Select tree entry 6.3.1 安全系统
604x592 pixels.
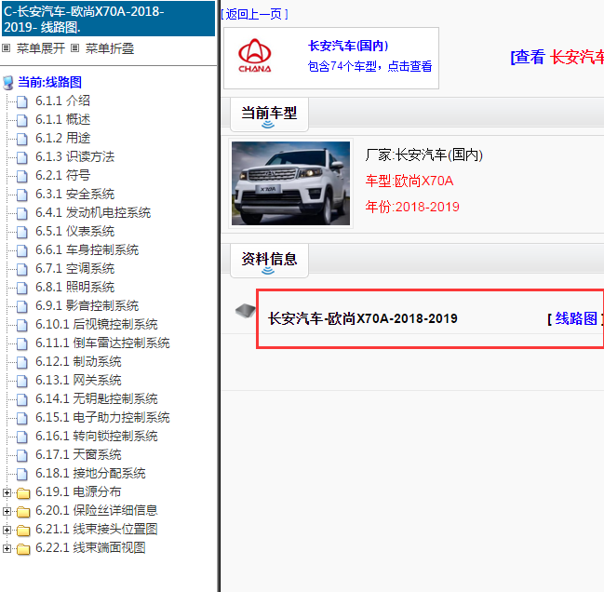click(x=74, y=194)
